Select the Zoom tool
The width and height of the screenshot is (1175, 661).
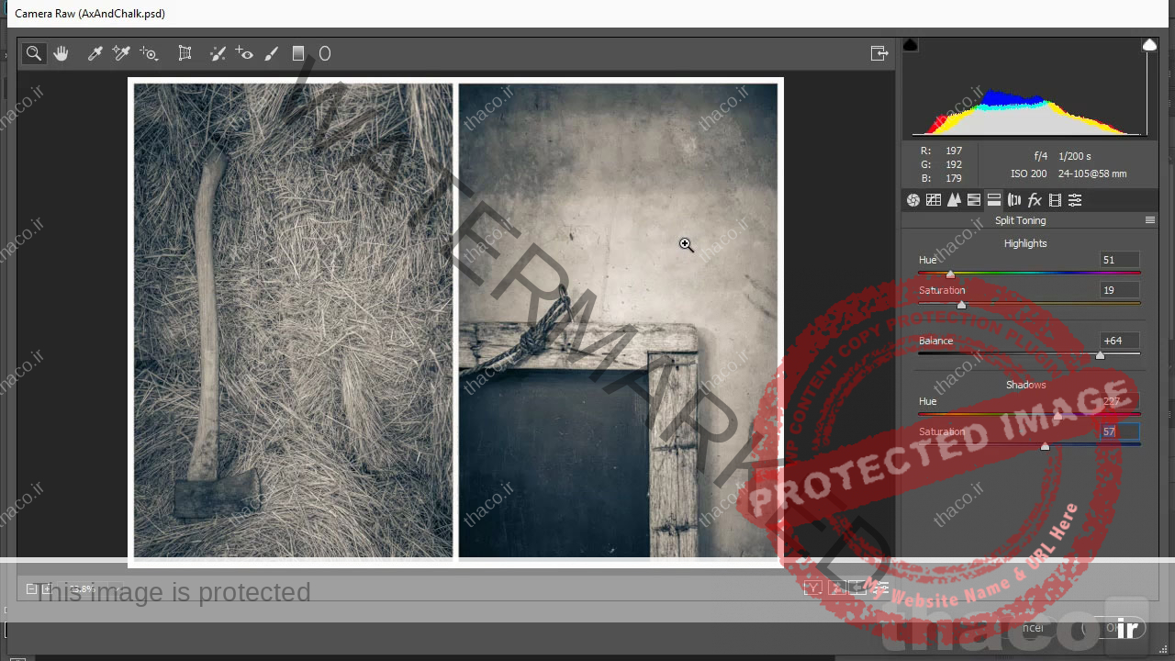coord(33,53)
